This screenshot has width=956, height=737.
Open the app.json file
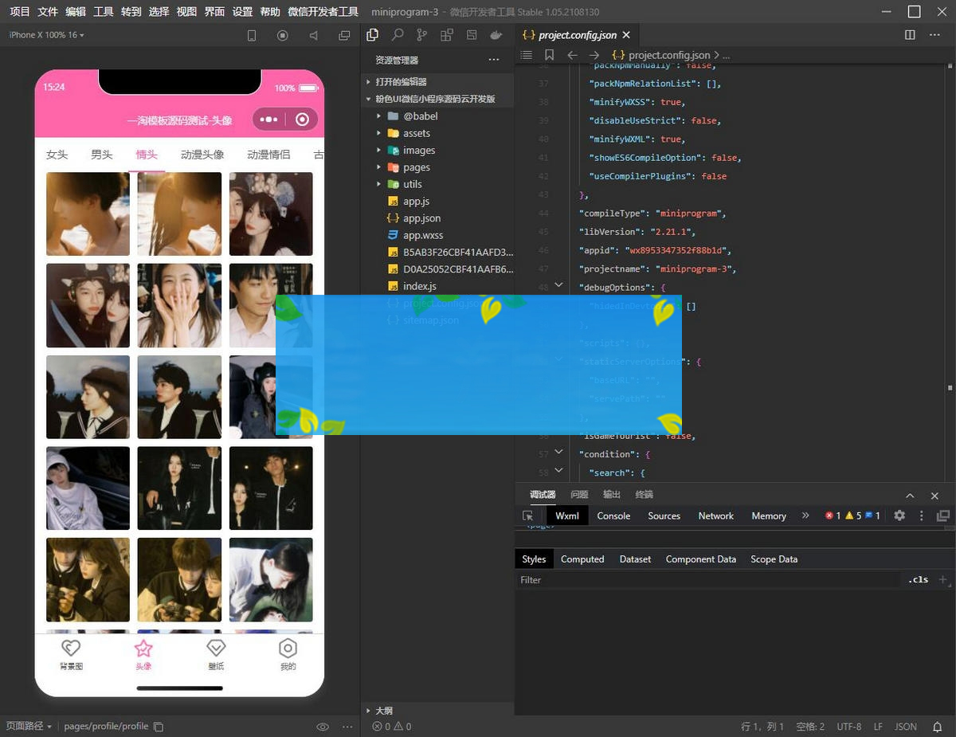click(x=421, y=218)
